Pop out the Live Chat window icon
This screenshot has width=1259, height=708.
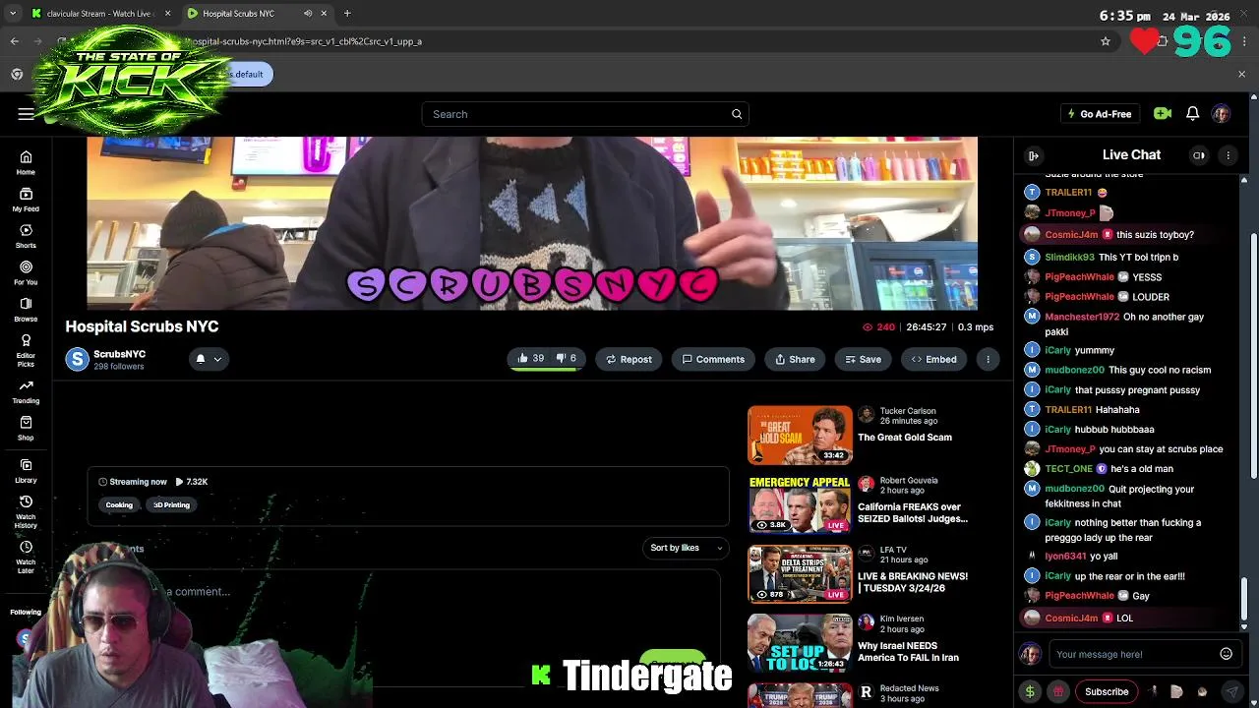[1198, 155]
